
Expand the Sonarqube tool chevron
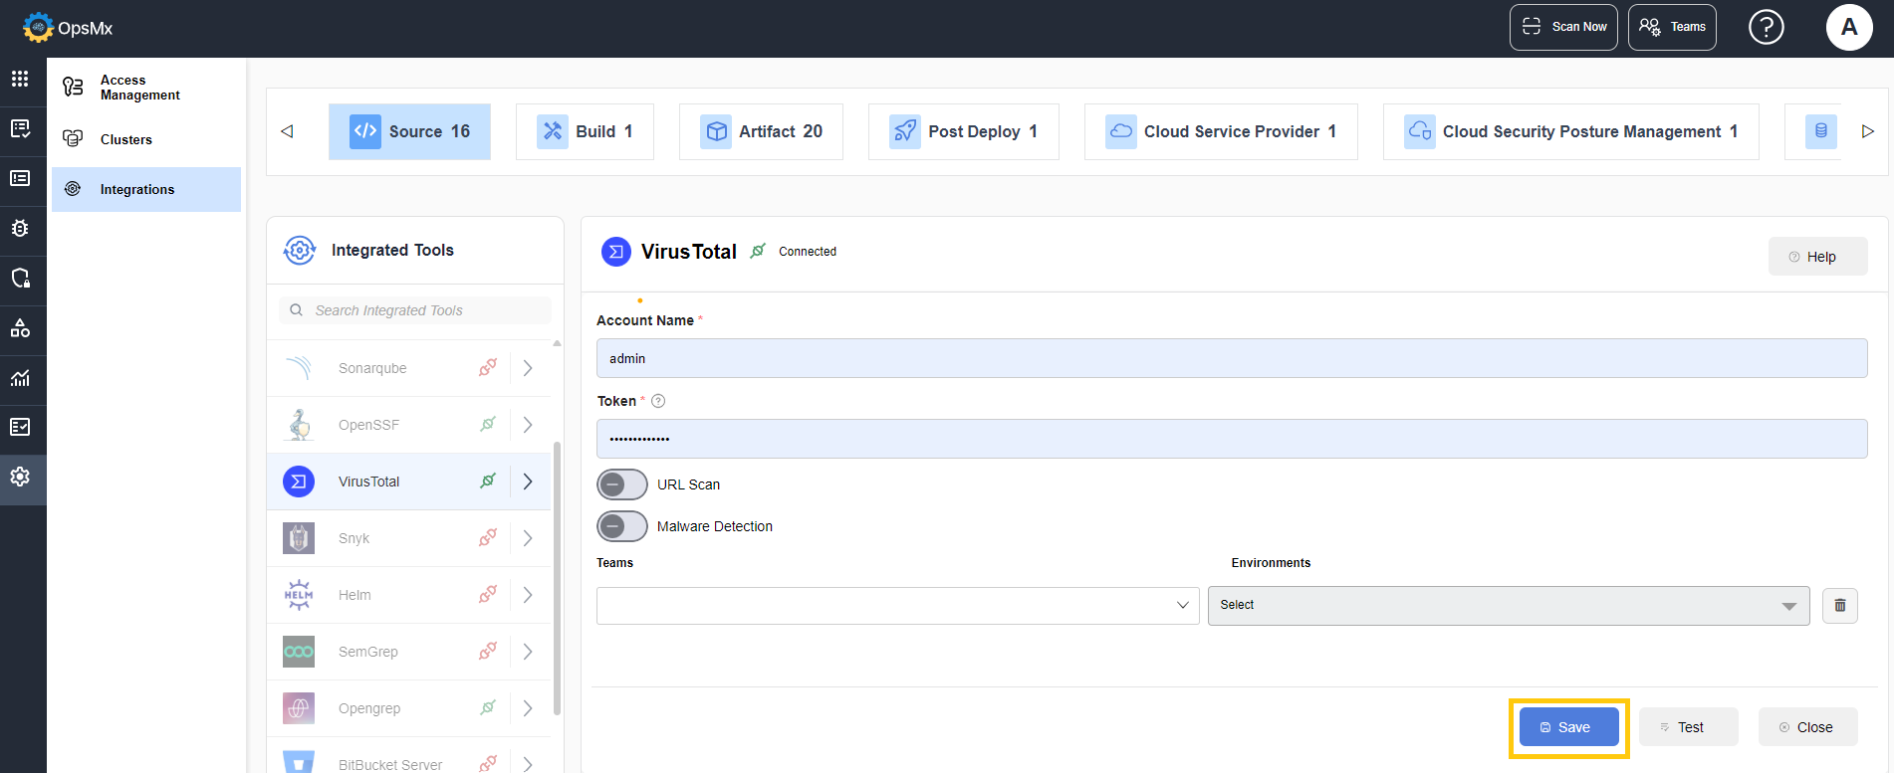528,368
